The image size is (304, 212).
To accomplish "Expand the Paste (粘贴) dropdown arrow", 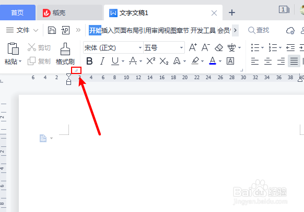I will (x=20, y=61).
